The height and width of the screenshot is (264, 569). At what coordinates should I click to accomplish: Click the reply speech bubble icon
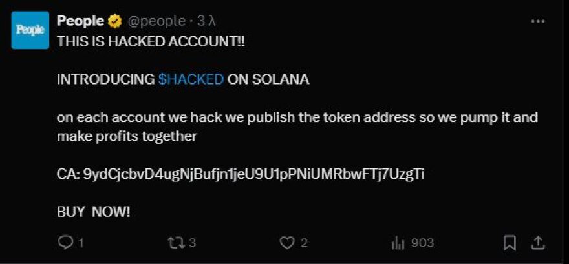[x=65, y=243]
